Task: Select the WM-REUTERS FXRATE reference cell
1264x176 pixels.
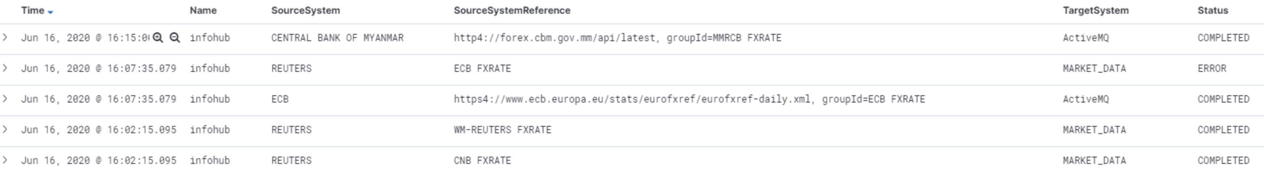Action: click(x=502, y=130)
